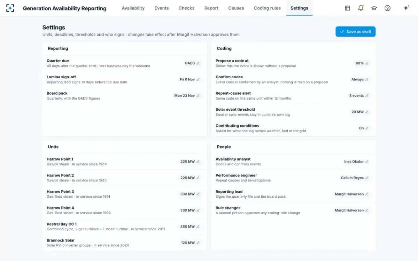Edit Harrow Point 1 capacity pencil
The width and height of the screenshot is (418, 261).
point(198,161)
